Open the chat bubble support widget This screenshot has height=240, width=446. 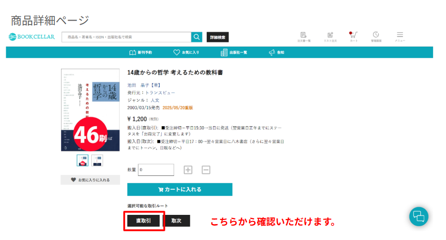point(419,217)
